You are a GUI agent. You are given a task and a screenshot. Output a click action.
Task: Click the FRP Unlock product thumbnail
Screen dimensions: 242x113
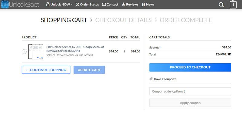click(x=36, y=52)
